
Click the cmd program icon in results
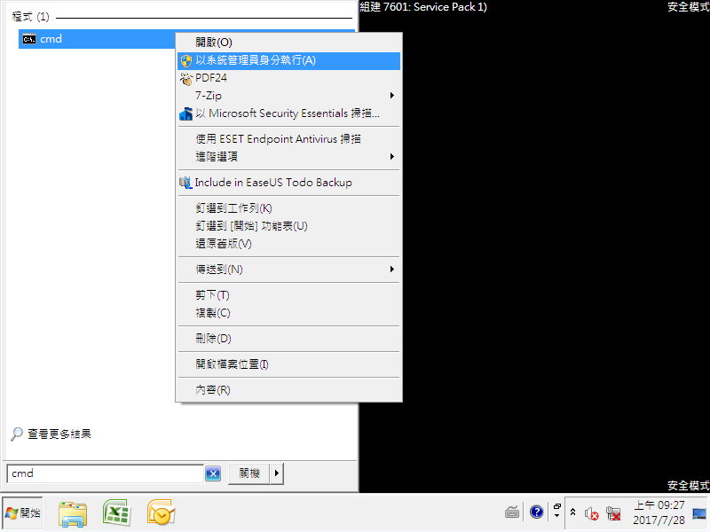[29, 39]
